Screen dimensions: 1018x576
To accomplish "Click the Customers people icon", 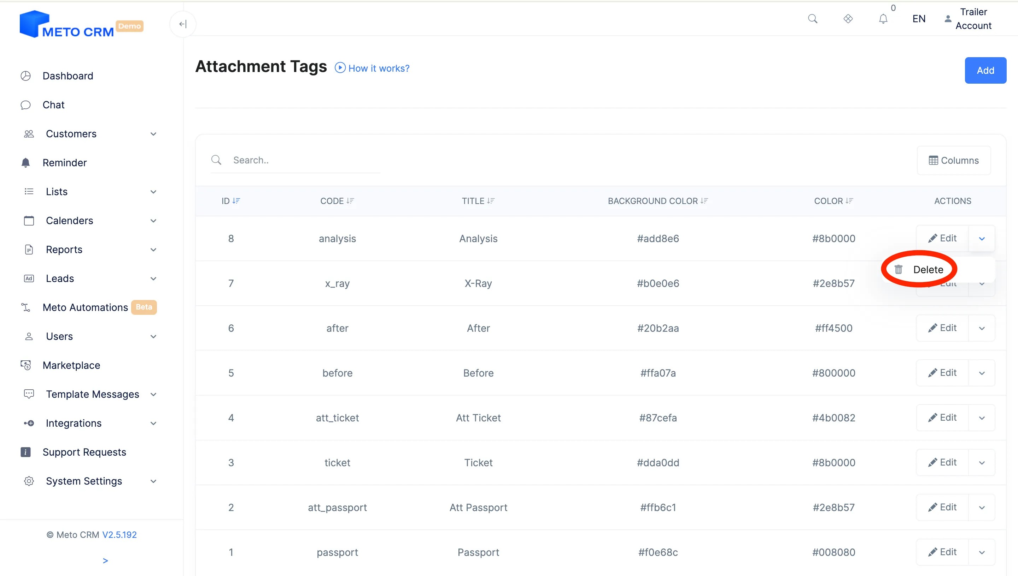I will pyautogui.click(x=29, y=134).
